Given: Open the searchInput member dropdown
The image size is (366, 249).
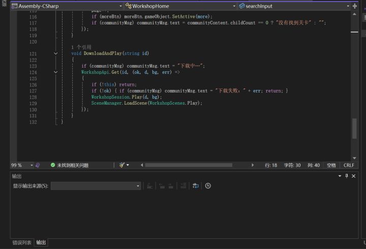Looking at the screenshot, I should [294, 6].
